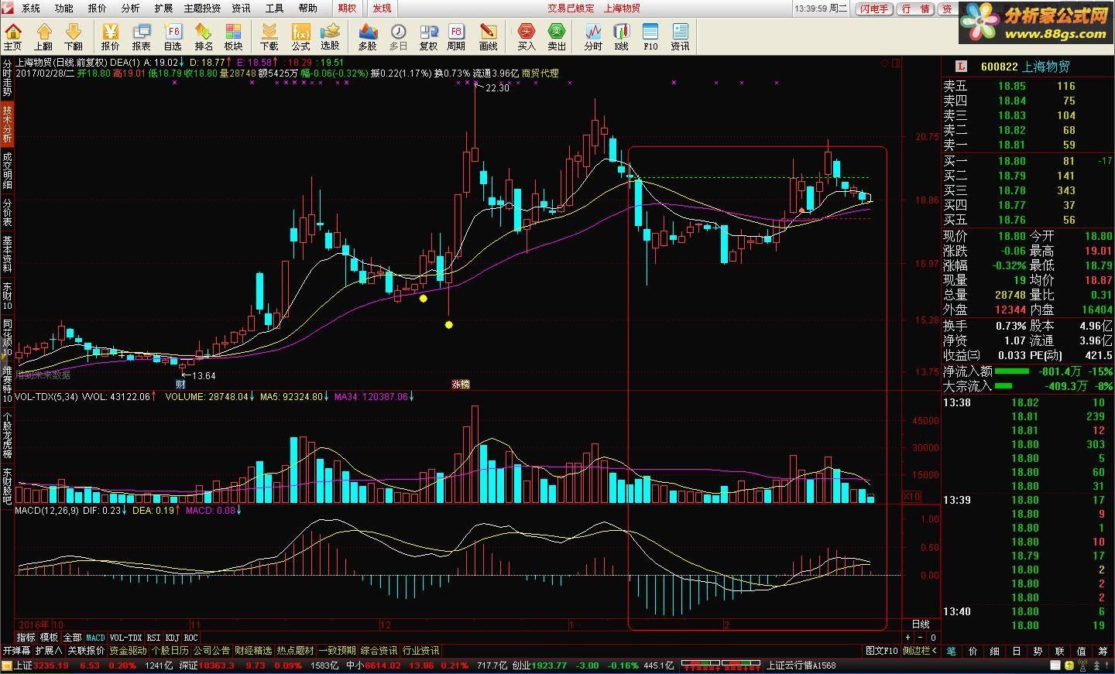Open the 图文F10 button
Viewport: 1115px width, 674px height.
coord(882,651)
